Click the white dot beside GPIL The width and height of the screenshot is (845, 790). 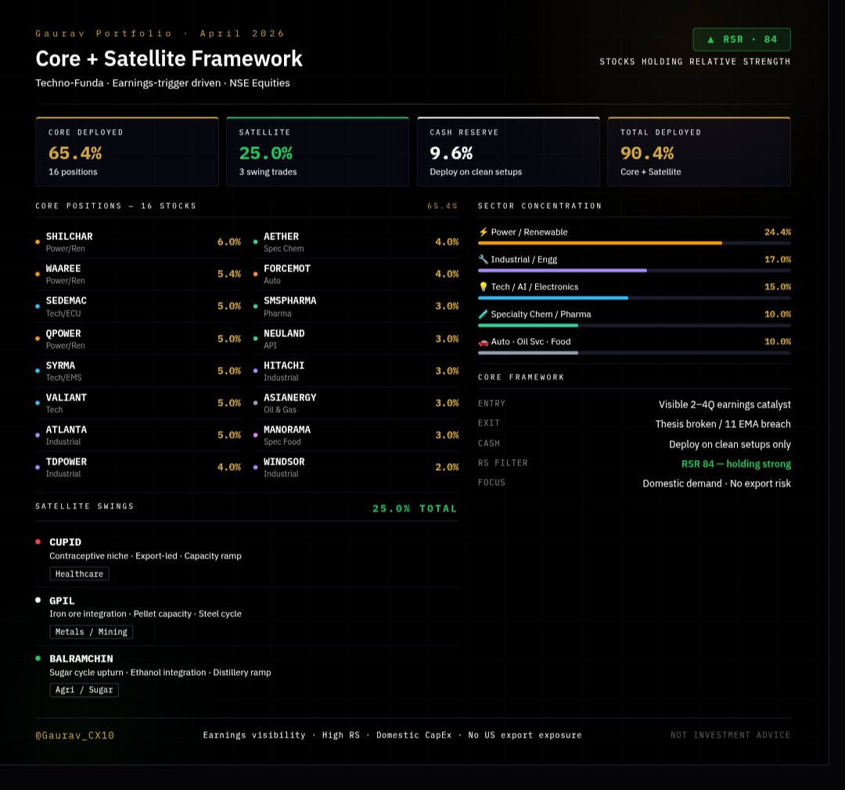pyautogui.click(x=38, y=600)
